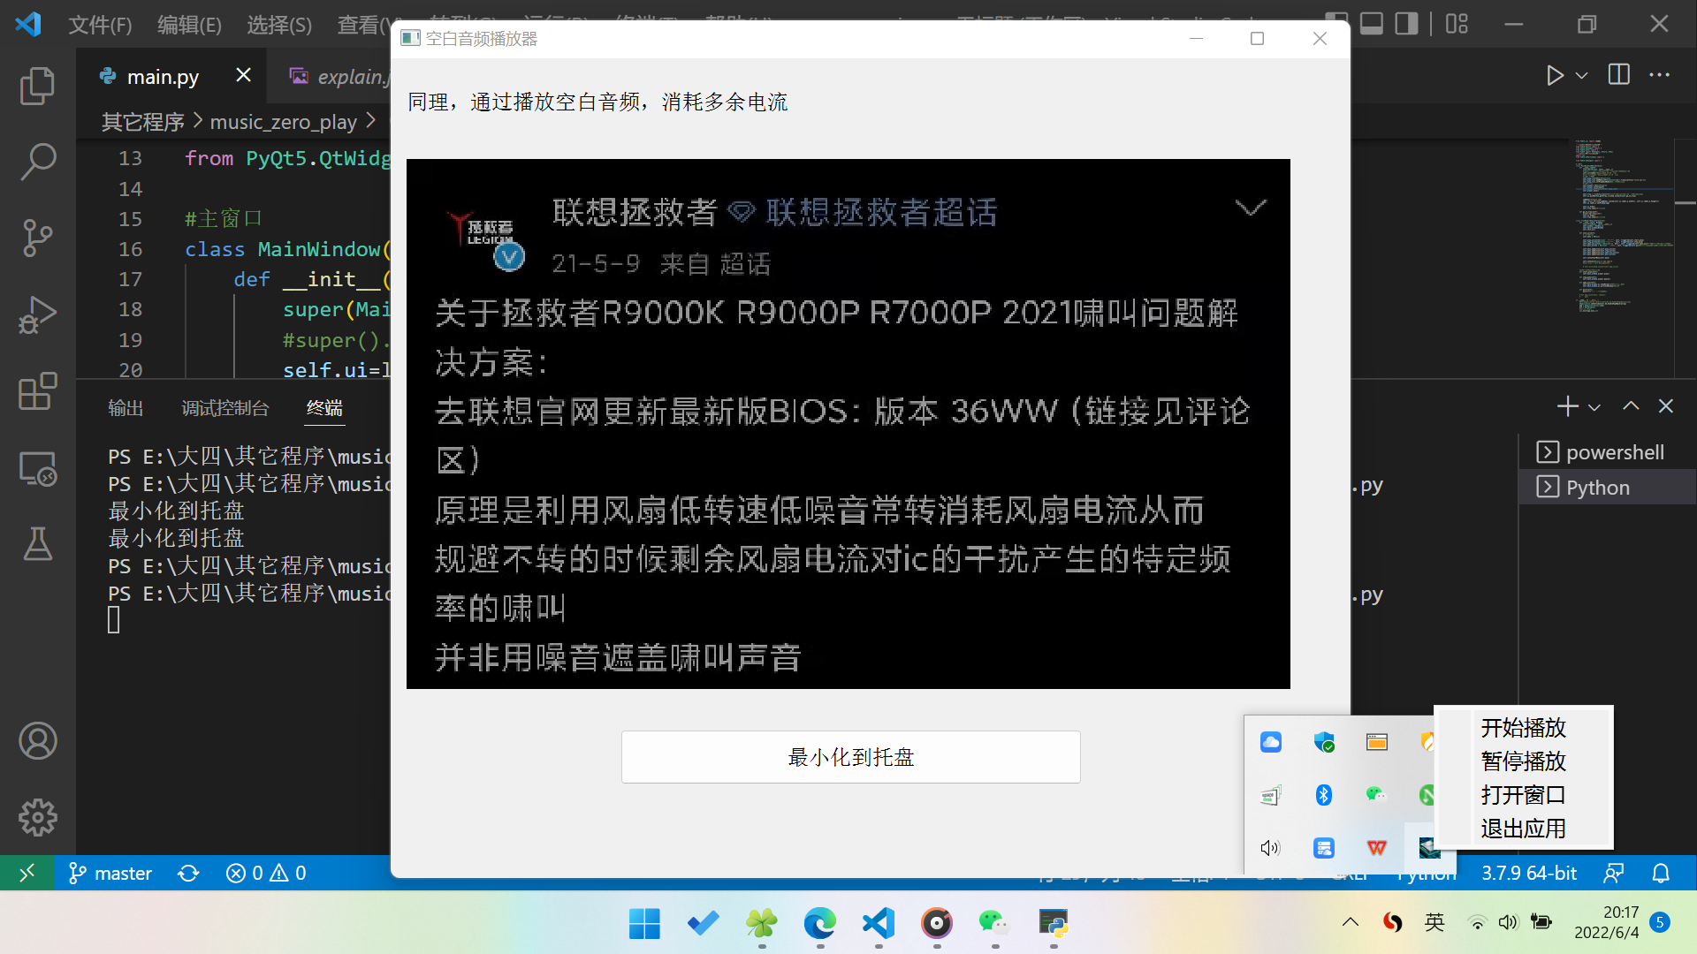1697x954 pixels.
Task: Run the Python file with play icon
Action: pyautogui.click(x=1555, y=76)
